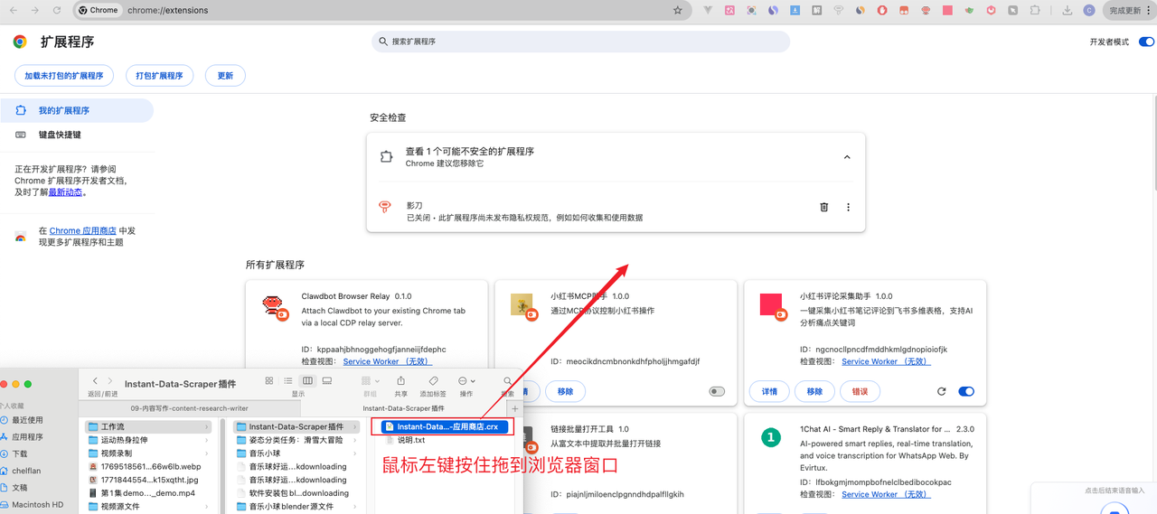Click the Chrome reload page icon
This screenshot has height=514, width=1157.
click(x=57, y=10)
